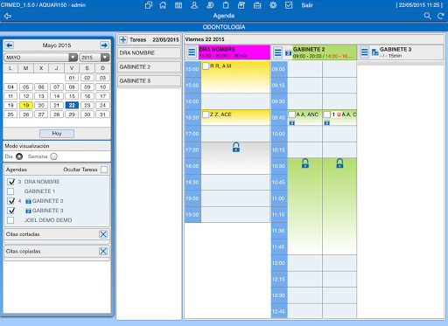
Task: Click calendar icon in GABINETE 2 header
Action: [x=288, y=53]
